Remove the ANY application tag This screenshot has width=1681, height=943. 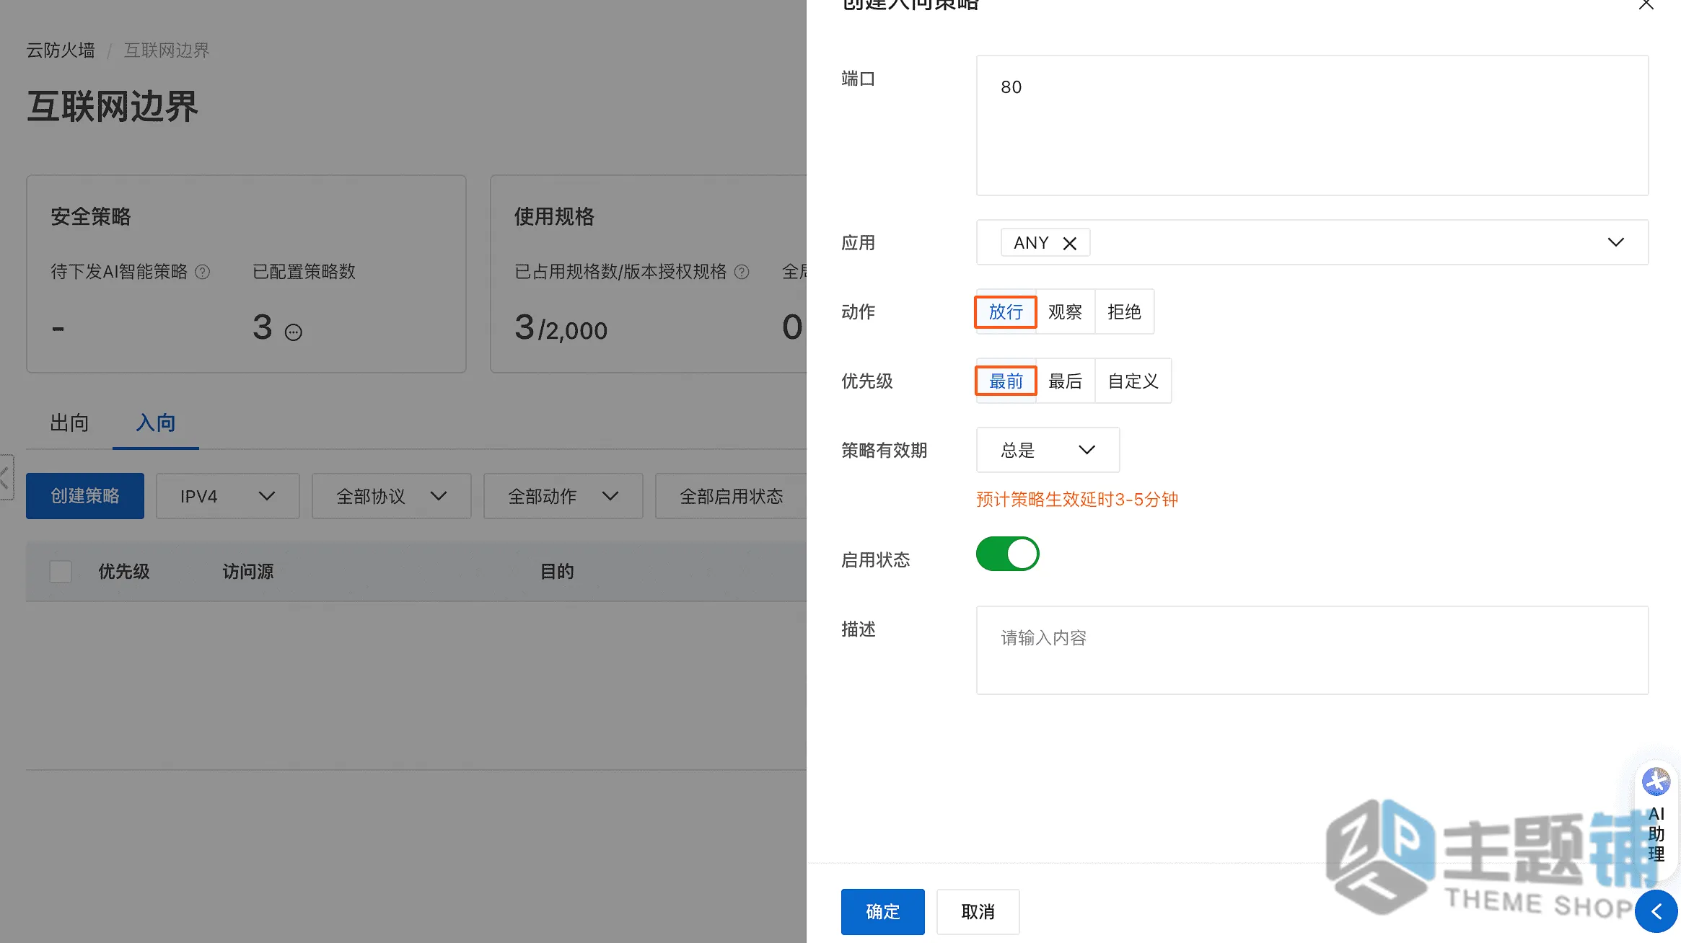[1070, 244]
